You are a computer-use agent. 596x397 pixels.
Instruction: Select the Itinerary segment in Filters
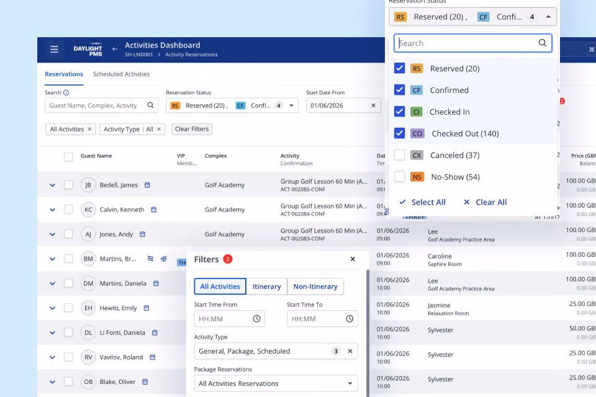[267, 287]
